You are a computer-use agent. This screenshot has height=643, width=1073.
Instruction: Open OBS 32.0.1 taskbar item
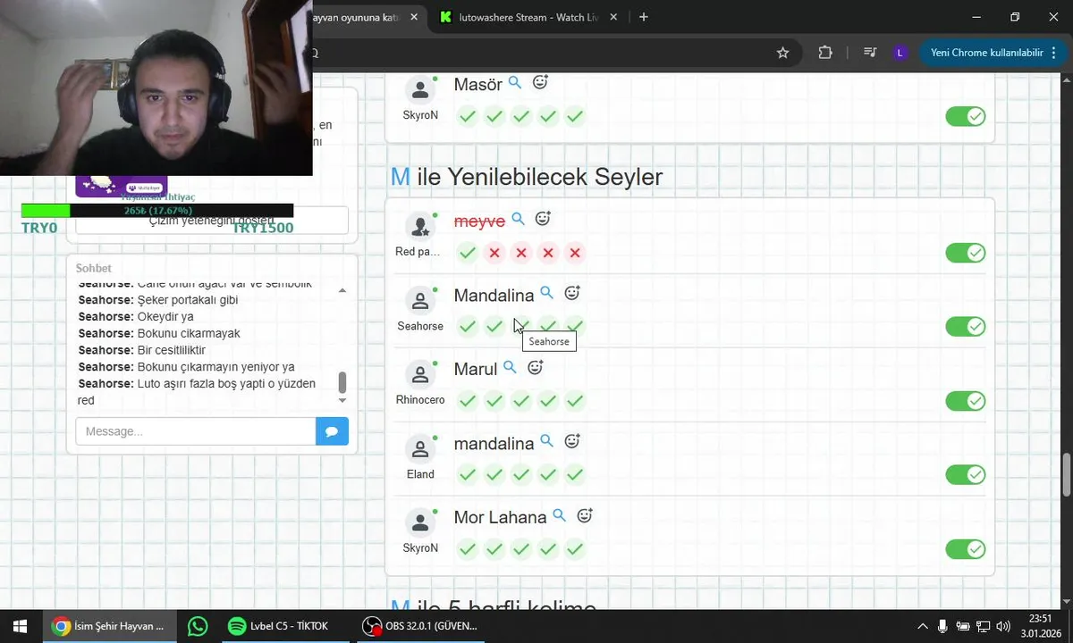[x=420, y=626]
